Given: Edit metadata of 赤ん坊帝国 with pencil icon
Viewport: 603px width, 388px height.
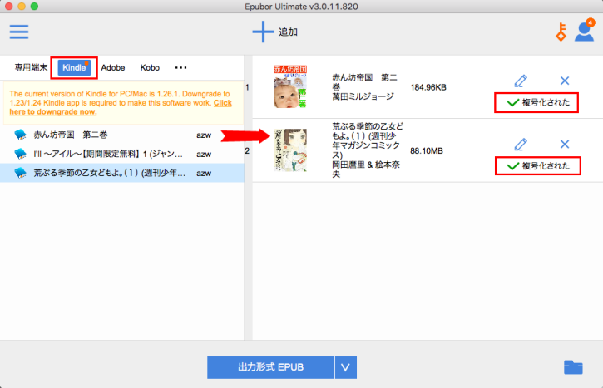Looking at the screenshot, I should click(x=521, y=81).
